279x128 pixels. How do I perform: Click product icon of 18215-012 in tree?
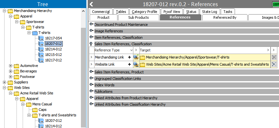click(x=41, y=55)
